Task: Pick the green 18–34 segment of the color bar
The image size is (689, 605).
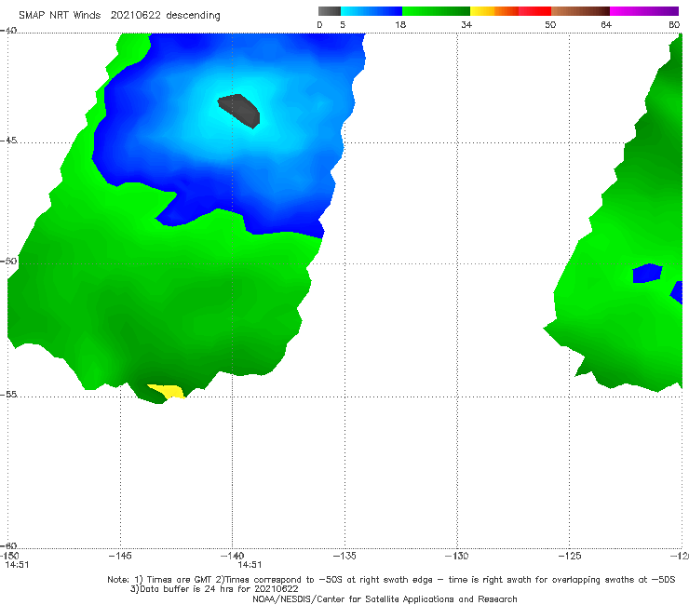Action: point(436,11)
